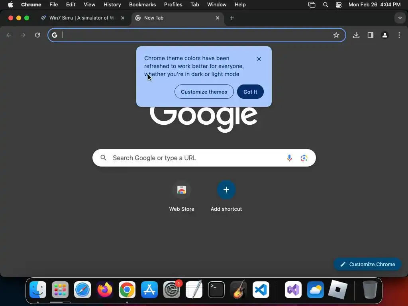Screen dimensions: 408x306
Task: Open Finder from the Dock
Action: pos(38,290)
